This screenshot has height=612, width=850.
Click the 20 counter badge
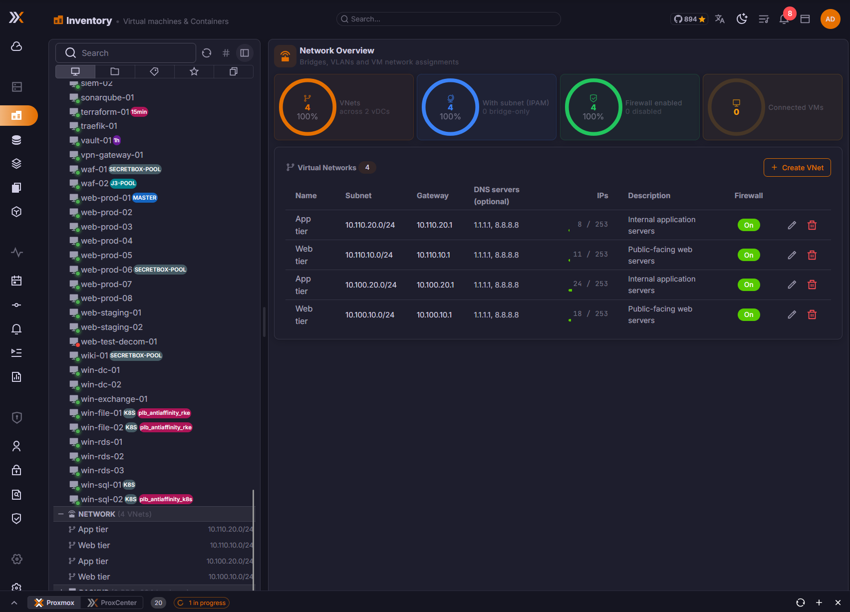click(x=158, y=603)
